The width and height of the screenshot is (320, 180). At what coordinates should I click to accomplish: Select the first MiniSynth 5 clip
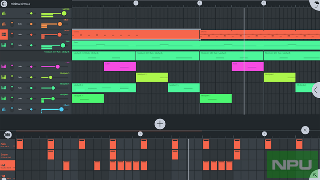pyautogui.click(x=152, y=77)
